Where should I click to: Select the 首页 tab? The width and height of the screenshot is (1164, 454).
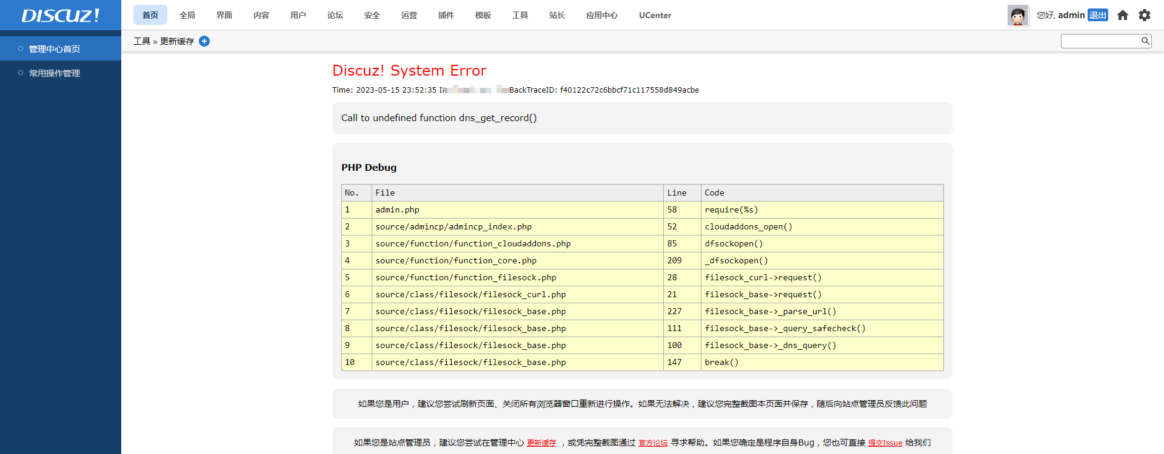pos(150,15)
